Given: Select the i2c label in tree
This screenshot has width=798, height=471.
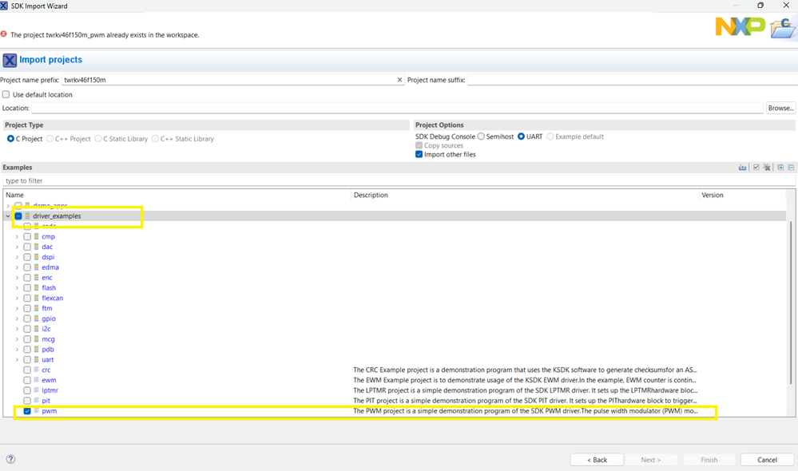Looking at the screenshot, I should pos(46,329).
